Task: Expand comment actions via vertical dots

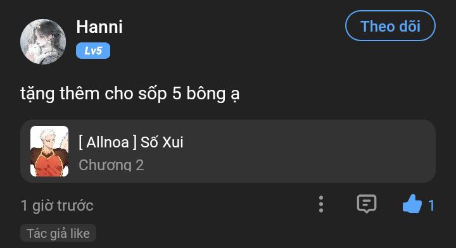Action: 321,204
